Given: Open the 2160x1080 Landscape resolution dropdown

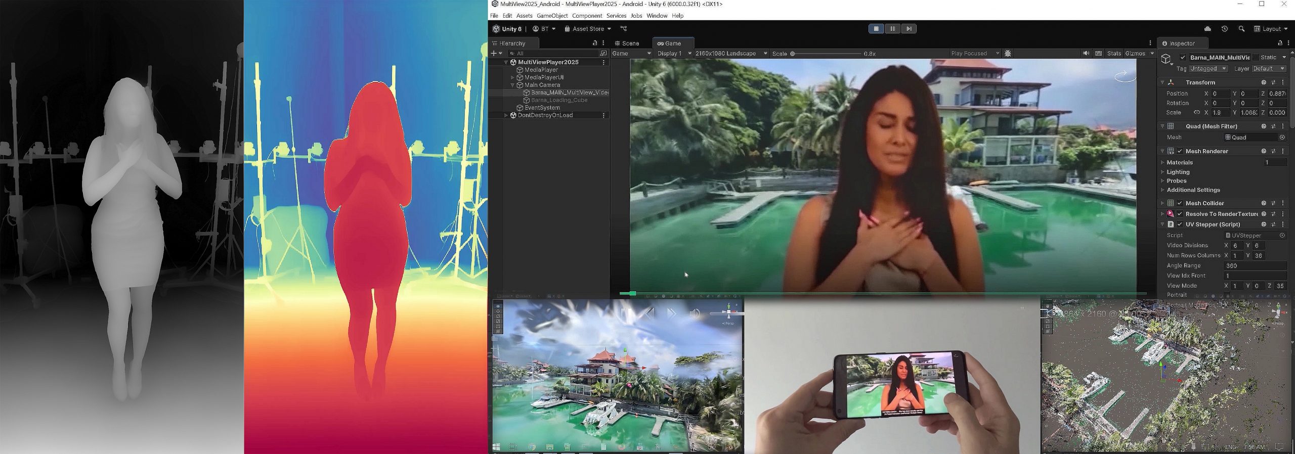Looking at the screenshot, I should click(x=730, y=54).
